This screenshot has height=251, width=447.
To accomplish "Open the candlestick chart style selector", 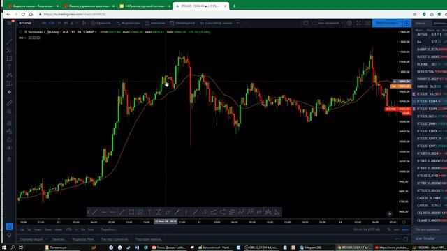I will [84, 23].
